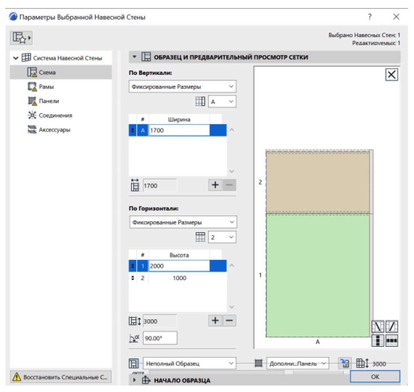Screen dimensions: 414x392
Task: Click the angle input field showing 90.00°
Action: [160, 338]
